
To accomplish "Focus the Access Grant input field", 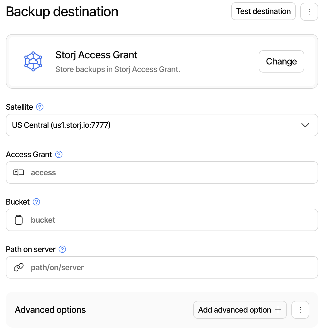I will click(162, 173).
